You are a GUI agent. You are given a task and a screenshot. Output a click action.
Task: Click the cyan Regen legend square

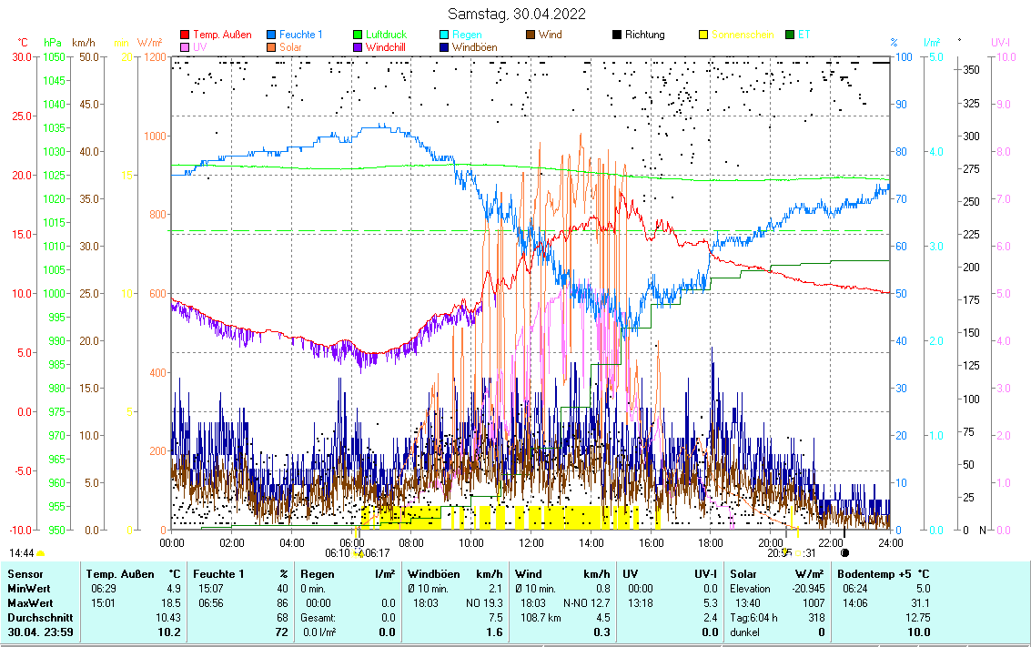coord(444,35)
